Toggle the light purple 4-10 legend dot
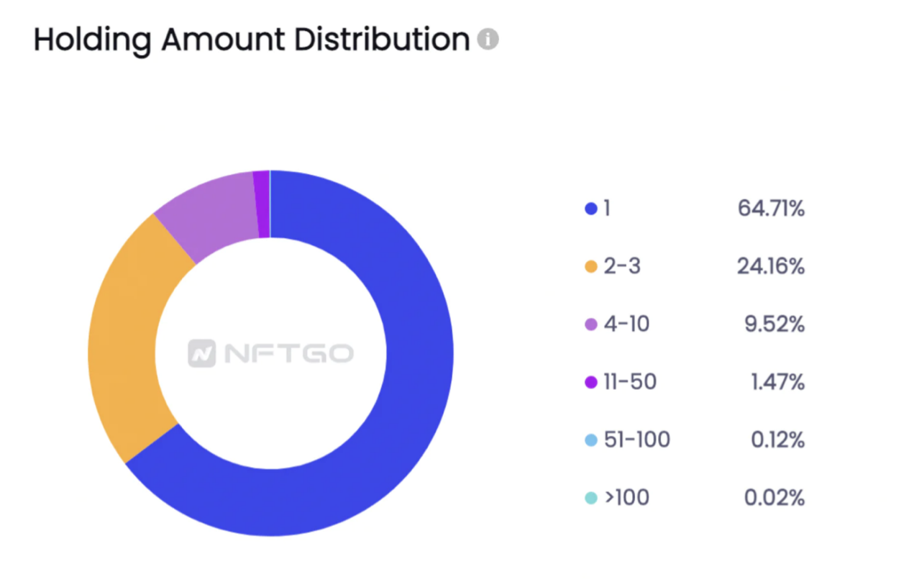The width and height of the screenshot is (914, 582). click(x=591, y=324)
